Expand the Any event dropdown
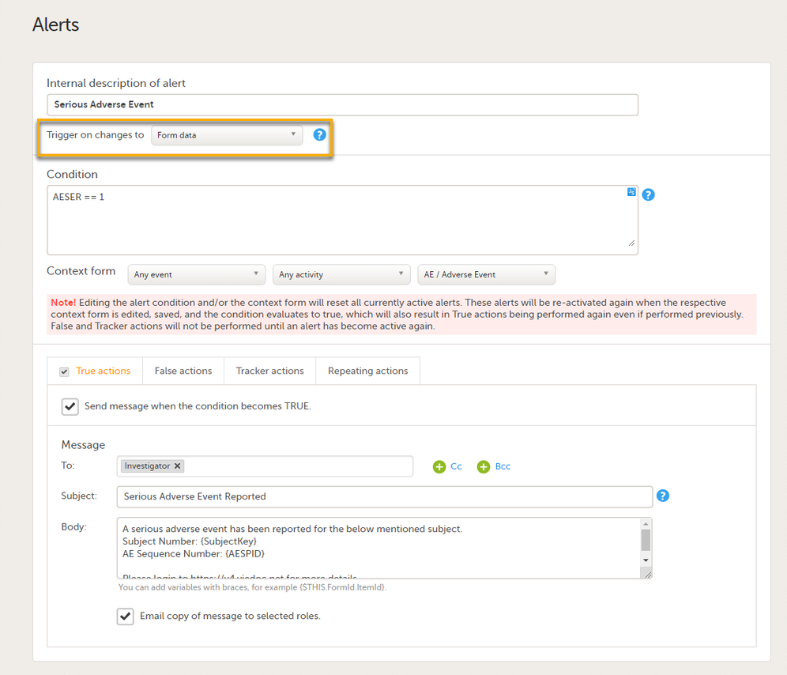787x675 pixels. coord(196,274)
